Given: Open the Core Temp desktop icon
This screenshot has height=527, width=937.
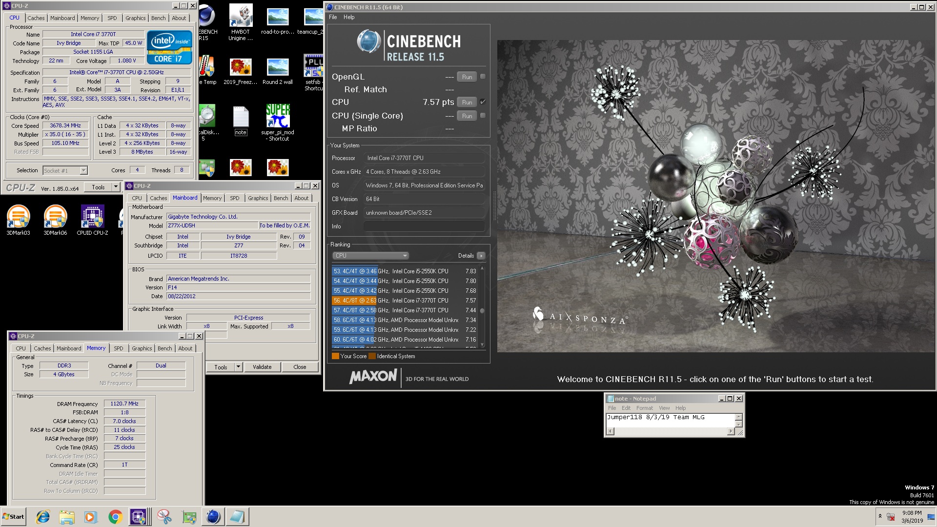Looking at the screenshot, I should pos(207,71).
